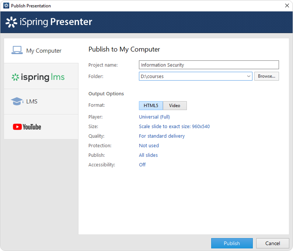The width and height of the screenshot is (293, 251).
Task: Click the Not used protection link
Action: tap(149, 146)
